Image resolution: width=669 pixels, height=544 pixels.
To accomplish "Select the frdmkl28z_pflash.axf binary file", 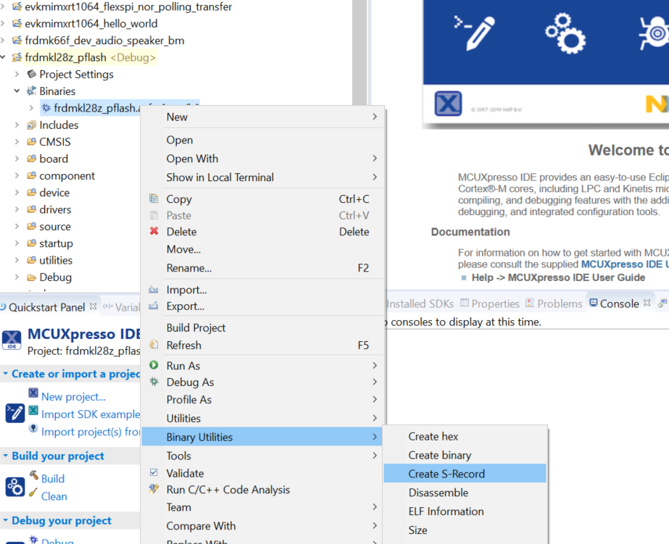I will click(97, 108).
